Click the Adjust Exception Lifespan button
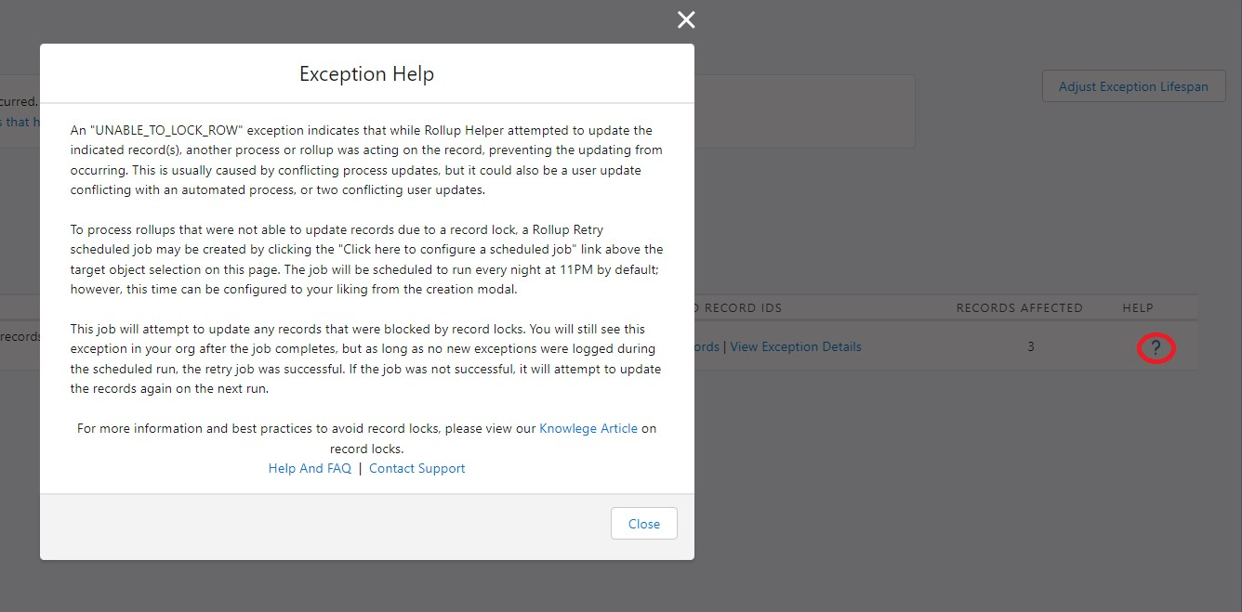 pos(1133,86)
